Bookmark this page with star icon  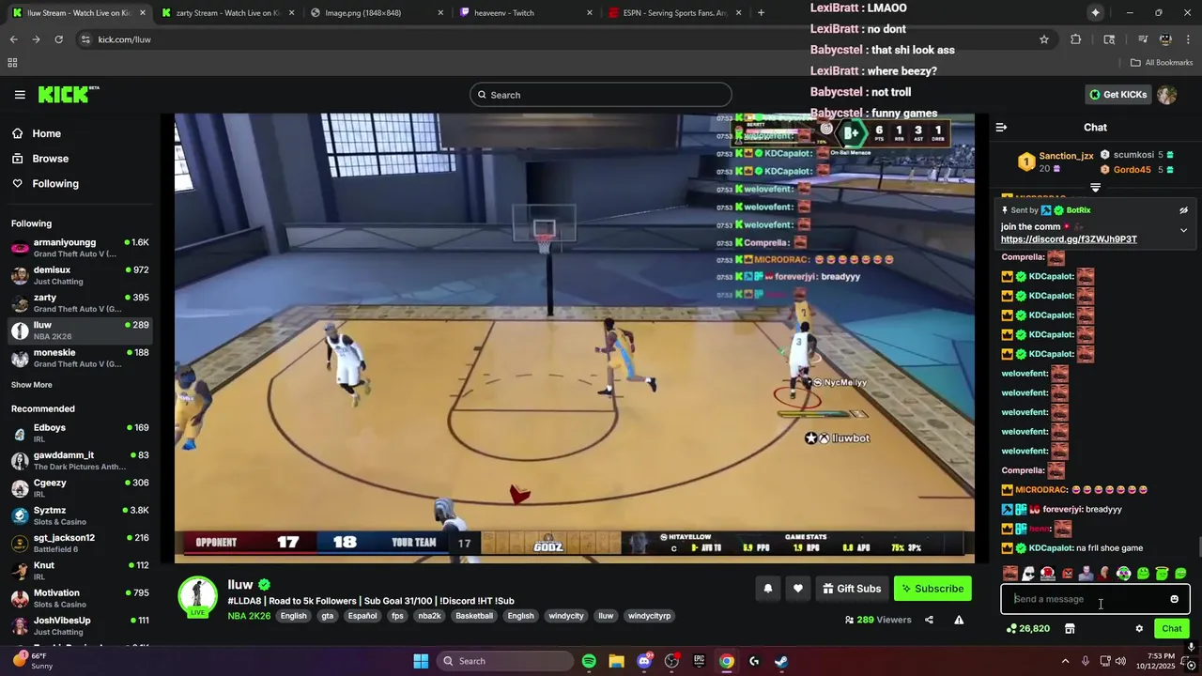pos(1043,39)
